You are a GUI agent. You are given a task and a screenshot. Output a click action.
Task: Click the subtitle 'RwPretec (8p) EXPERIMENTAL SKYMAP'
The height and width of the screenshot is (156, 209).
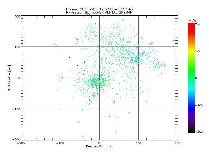pyautogui.click(x=99, y=12)
